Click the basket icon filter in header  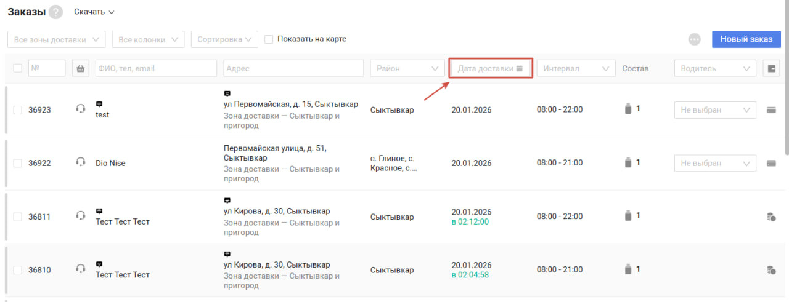pyautogui.click(x=80, y=68)
